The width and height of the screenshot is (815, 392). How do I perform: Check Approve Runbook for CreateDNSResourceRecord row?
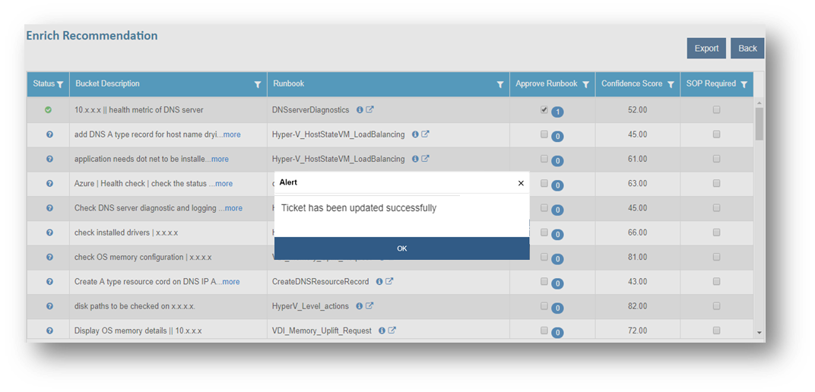pyautogui.click(x=544, y=281)
